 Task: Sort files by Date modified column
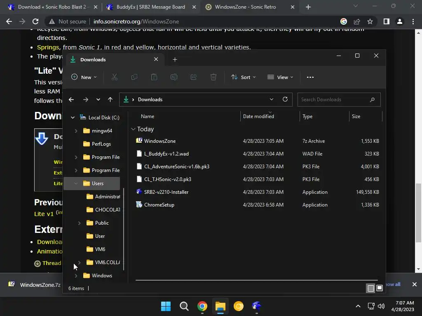pos(258,116)
